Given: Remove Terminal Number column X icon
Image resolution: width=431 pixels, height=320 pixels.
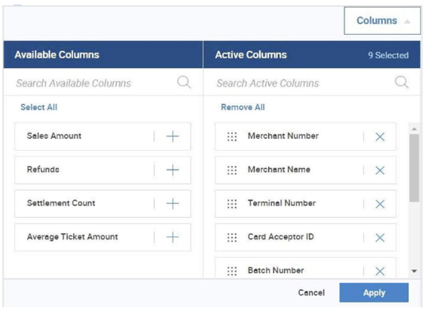Looking at the screenshot, I should (380, 204).
